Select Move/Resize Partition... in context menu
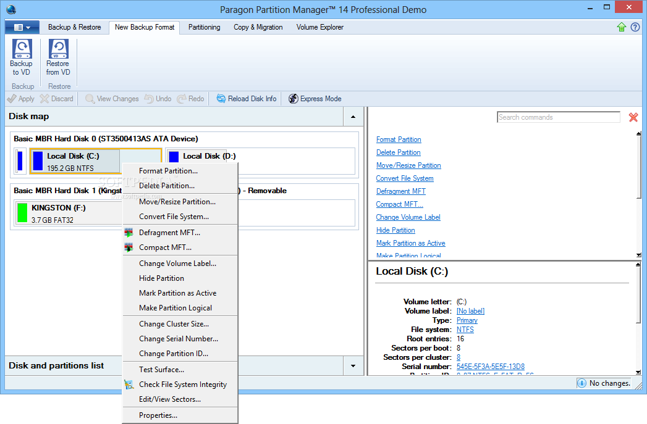 click(x=180, y=201)
